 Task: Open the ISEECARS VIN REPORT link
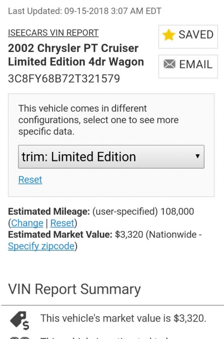click(53, 33)
